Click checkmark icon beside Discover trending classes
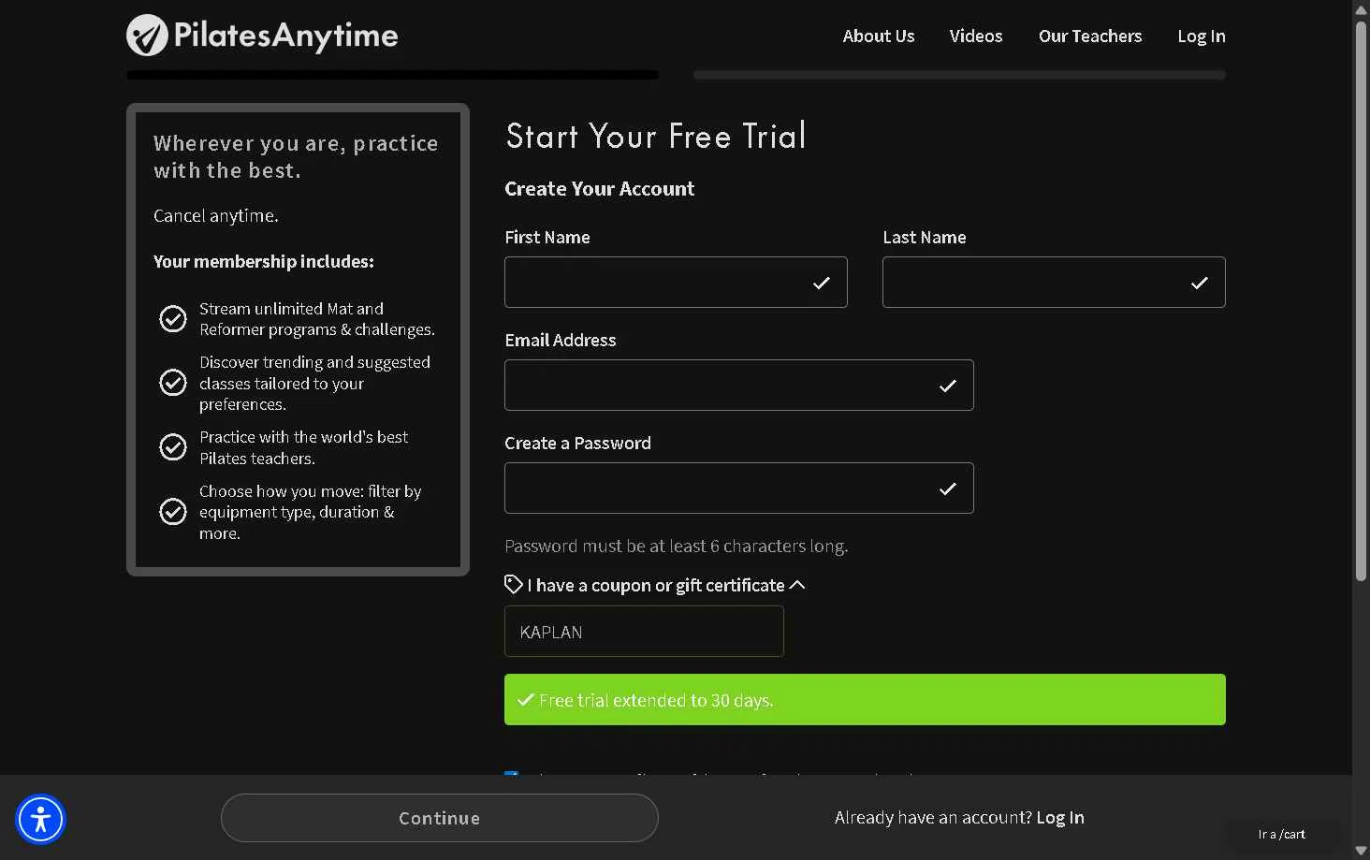 (x=173, y=383)
